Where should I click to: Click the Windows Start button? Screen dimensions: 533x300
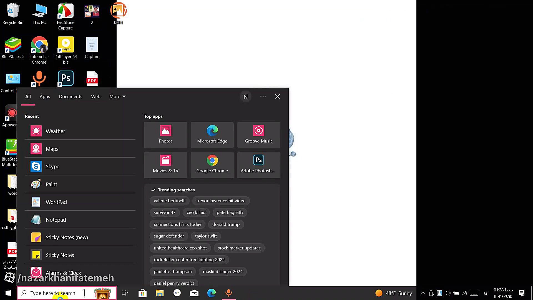[x=8, y=293]
